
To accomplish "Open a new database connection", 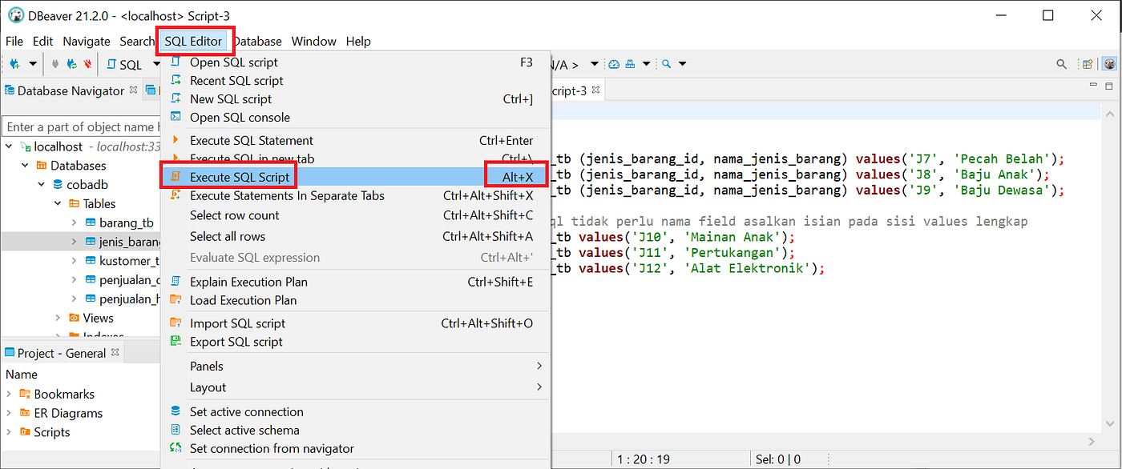I will [x=14, y=64].
